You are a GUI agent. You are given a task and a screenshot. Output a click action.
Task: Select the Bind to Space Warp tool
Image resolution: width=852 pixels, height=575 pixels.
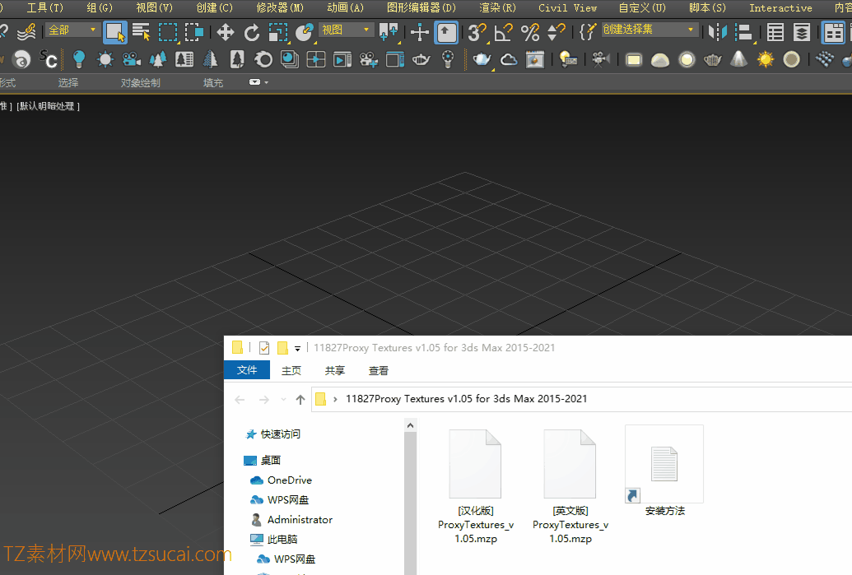pyautogui.click(x=26, y=32)
